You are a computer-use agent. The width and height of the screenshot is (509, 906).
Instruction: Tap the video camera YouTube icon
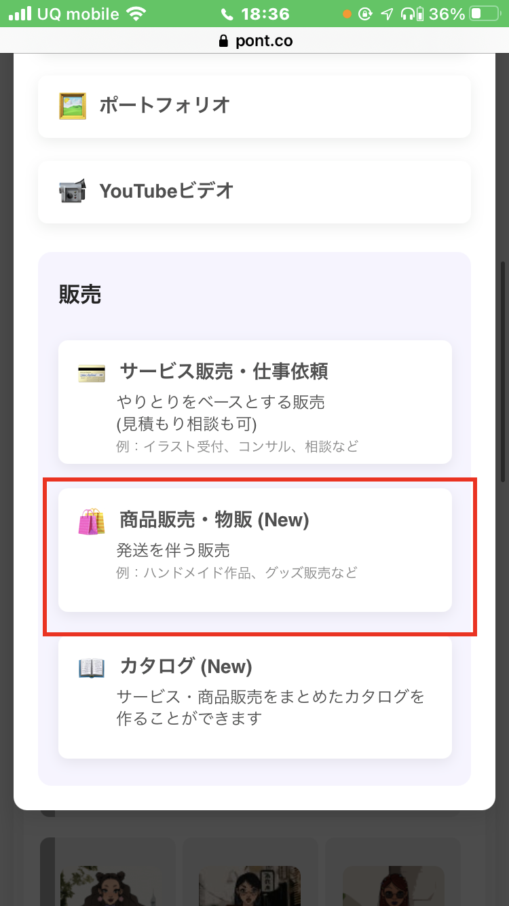72,192
